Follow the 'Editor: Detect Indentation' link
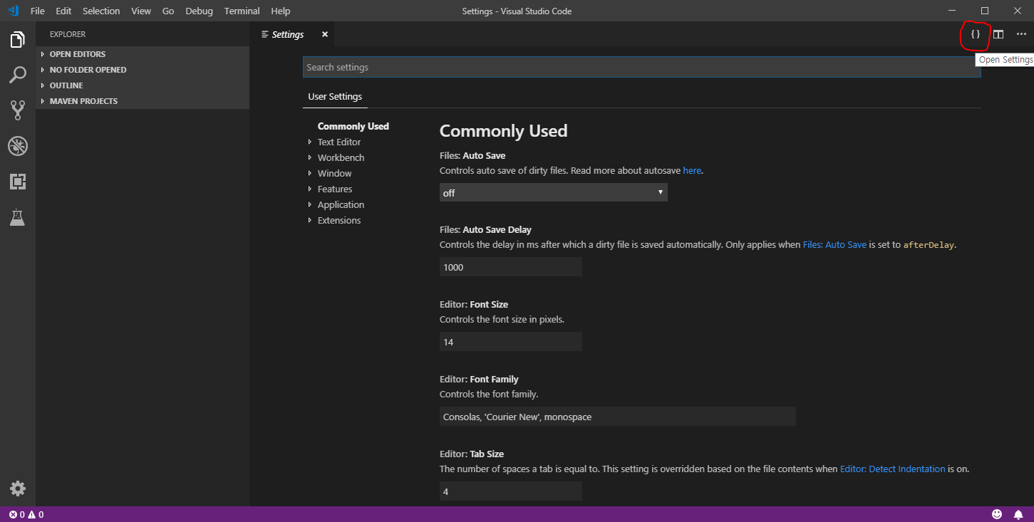 (893, 469)
